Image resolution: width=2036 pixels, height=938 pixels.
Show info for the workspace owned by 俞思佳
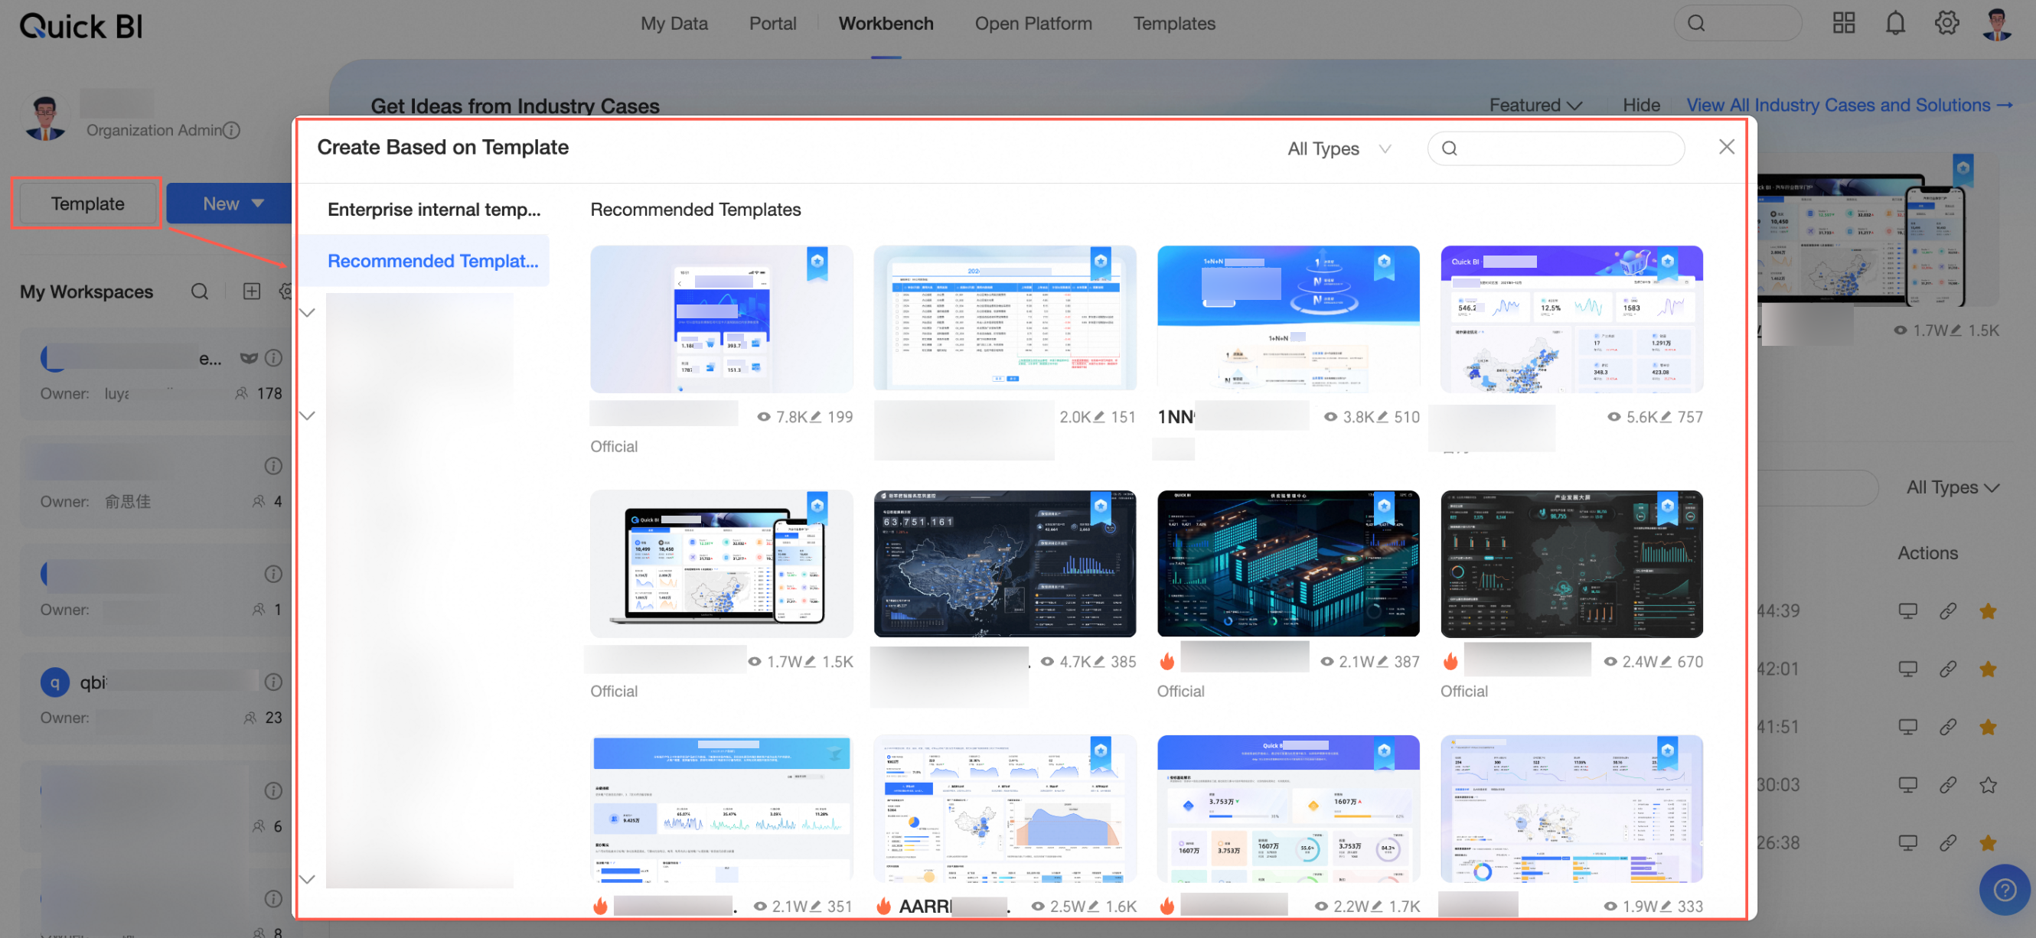pos(273,466)
